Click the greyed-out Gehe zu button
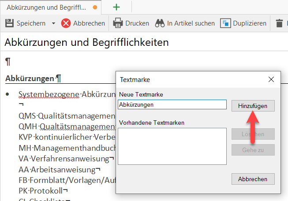The width and height of the screenshot is (288, 201). click(253, 150)
